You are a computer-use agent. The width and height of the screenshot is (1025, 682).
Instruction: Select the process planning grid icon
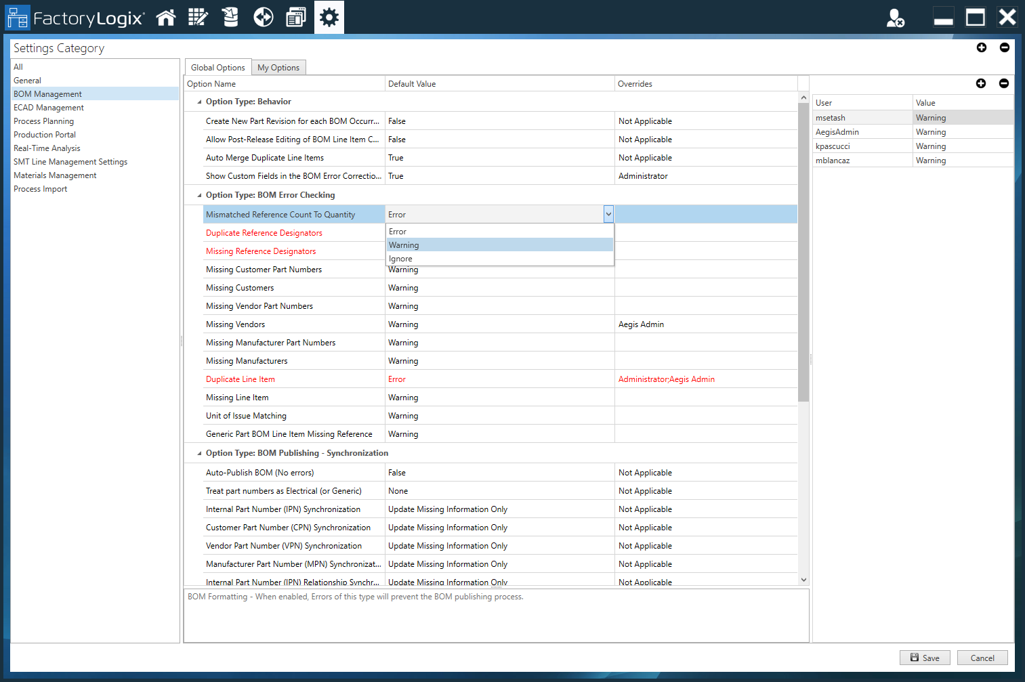[198, 17]
